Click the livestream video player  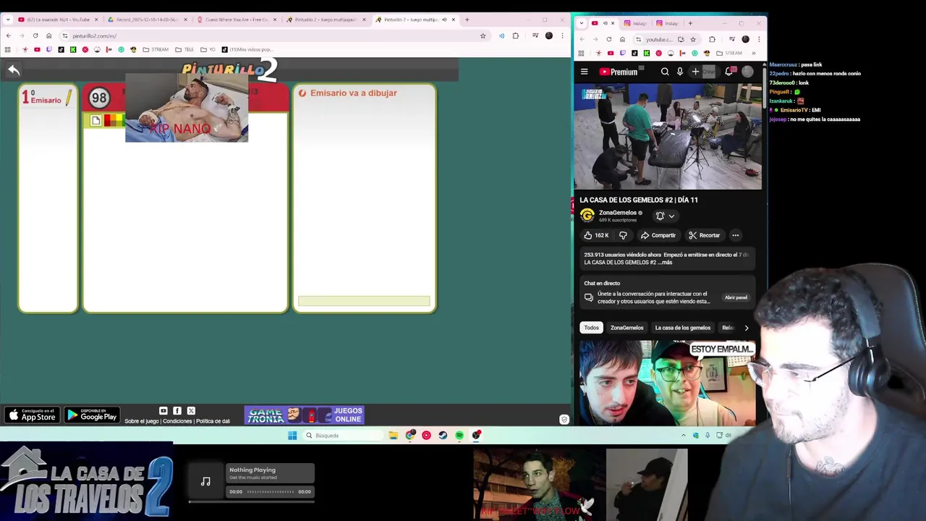point(668,136)
